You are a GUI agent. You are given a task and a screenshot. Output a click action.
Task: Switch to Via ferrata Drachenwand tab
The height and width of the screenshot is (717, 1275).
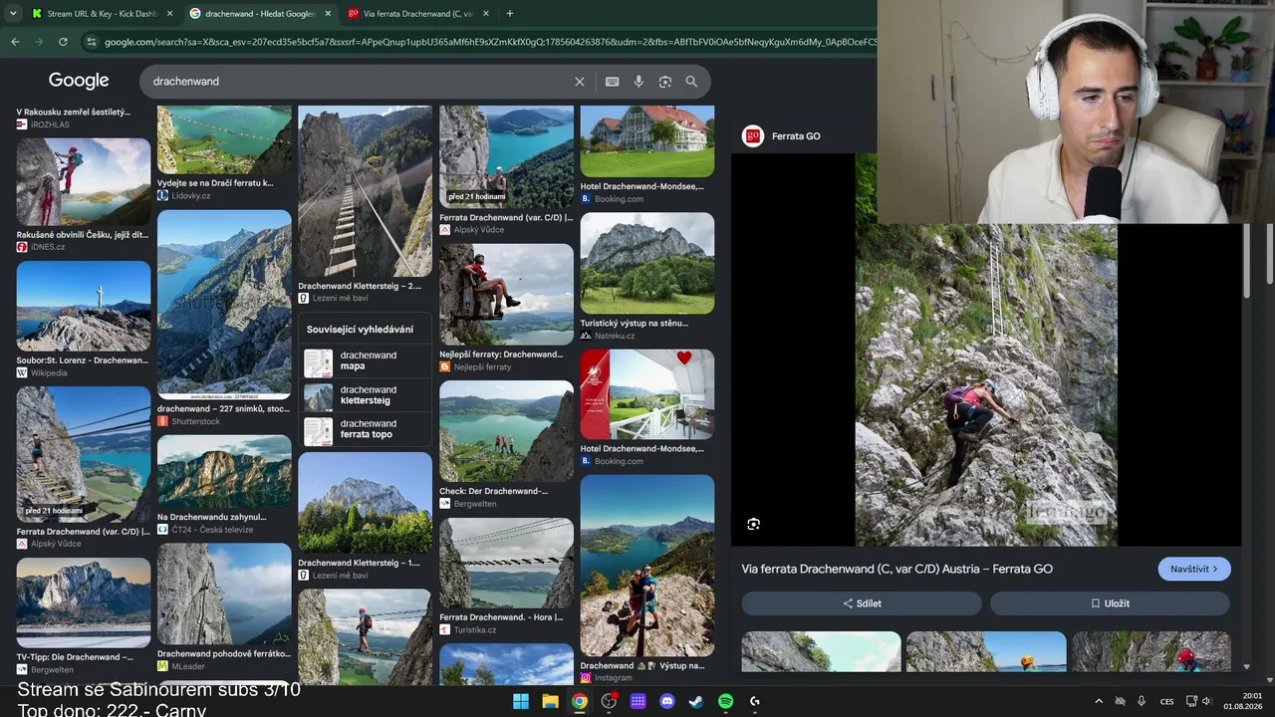click(416, 14)
